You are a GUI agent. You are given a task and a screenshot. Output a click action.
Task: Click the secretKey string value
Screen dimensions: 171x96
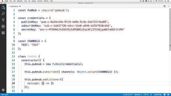click(81, 30)
